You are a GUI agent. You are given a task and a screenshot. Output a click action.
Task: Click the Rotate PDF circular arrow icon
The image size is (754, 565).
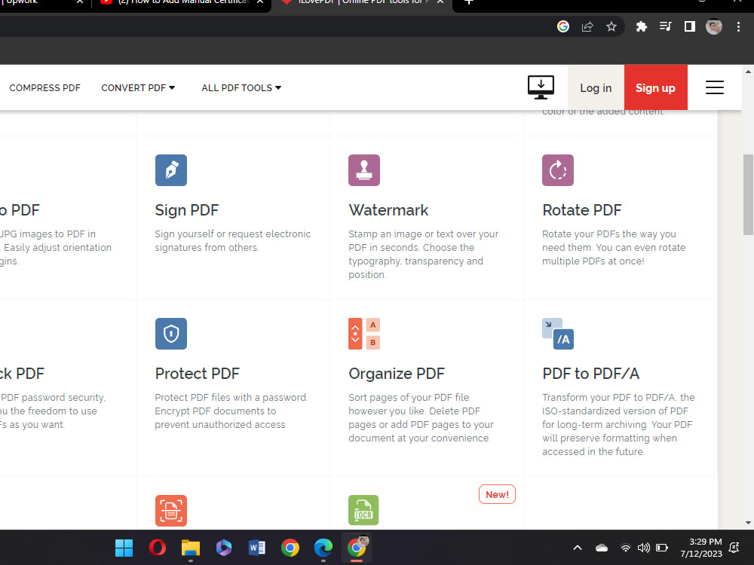tap(557, 170)
